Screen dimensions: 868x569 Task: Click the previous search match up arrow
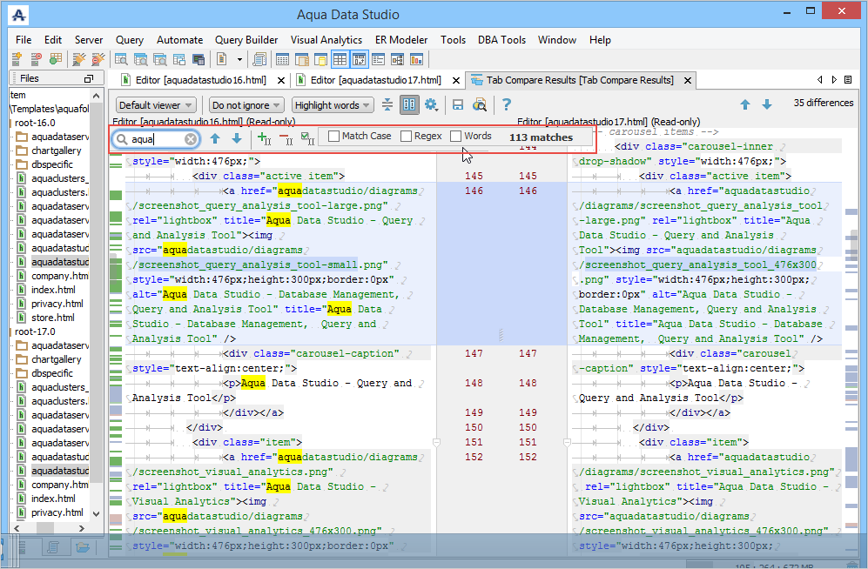(215, 138)
